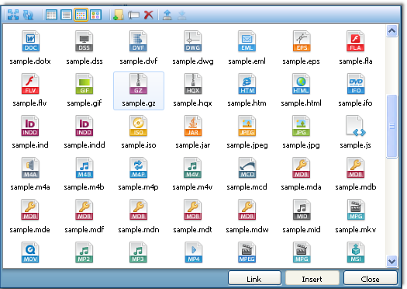
Task: Click the MP4 video file icon
Action: point(193,252)
